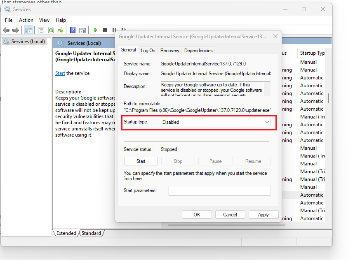This screenshot has height=260, width=360.
Task: Select the Extended view tab
Action: pos(66,233)
